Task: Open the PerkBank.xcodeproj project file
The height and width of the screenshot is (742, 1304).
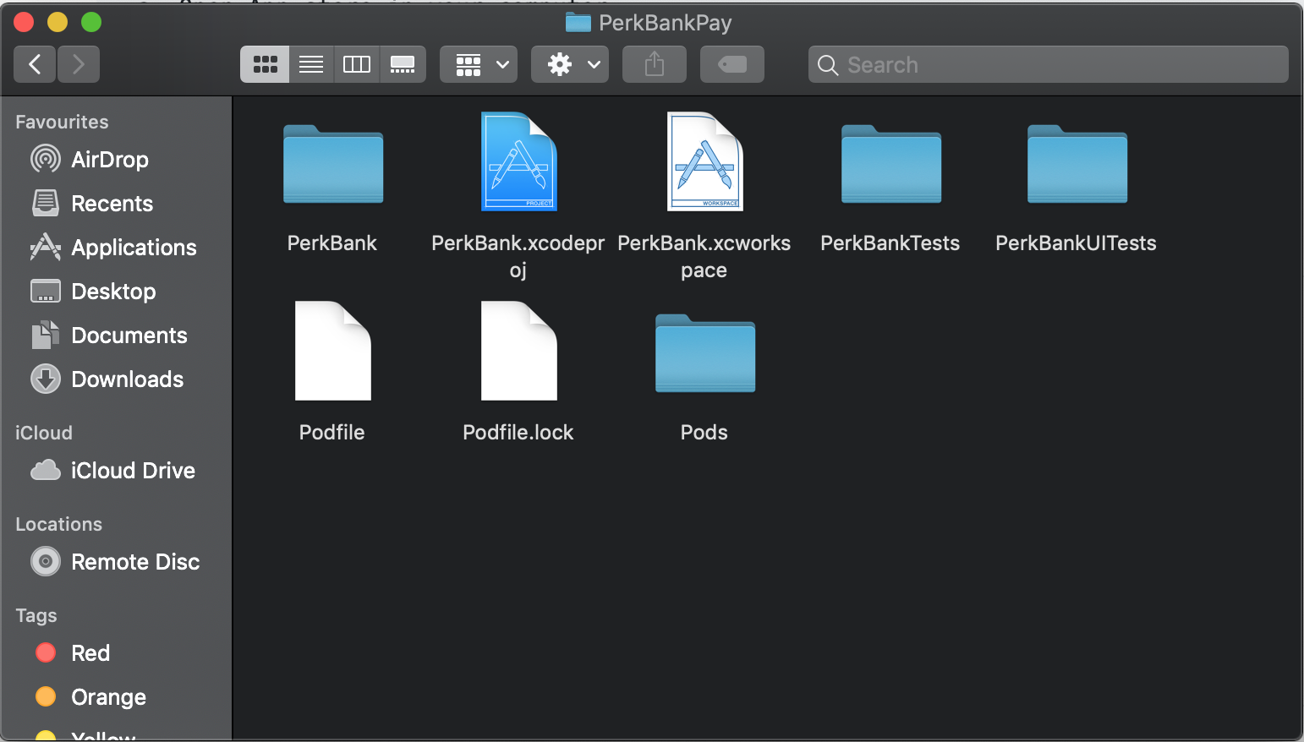Action: [x=518, y=161]
